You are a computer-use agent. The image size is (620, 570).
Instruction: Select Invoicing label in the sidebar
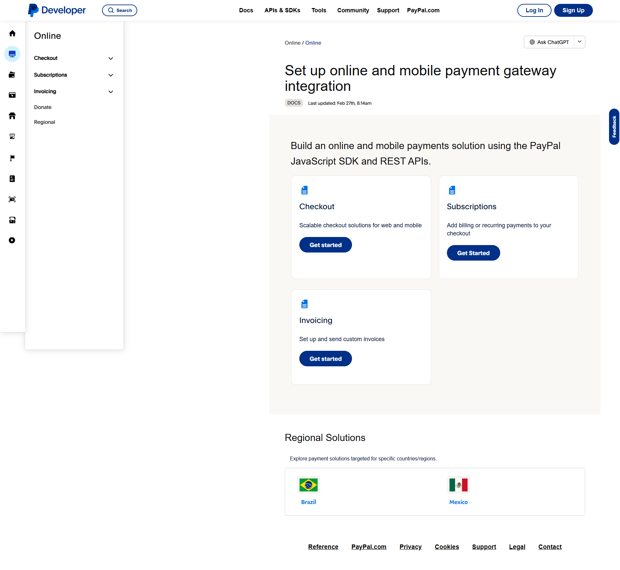(45, 91)
